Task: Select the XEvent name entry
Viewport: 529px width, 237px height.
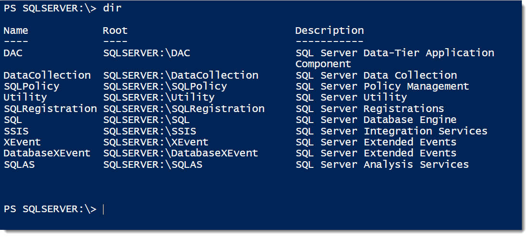Action: 22,142
